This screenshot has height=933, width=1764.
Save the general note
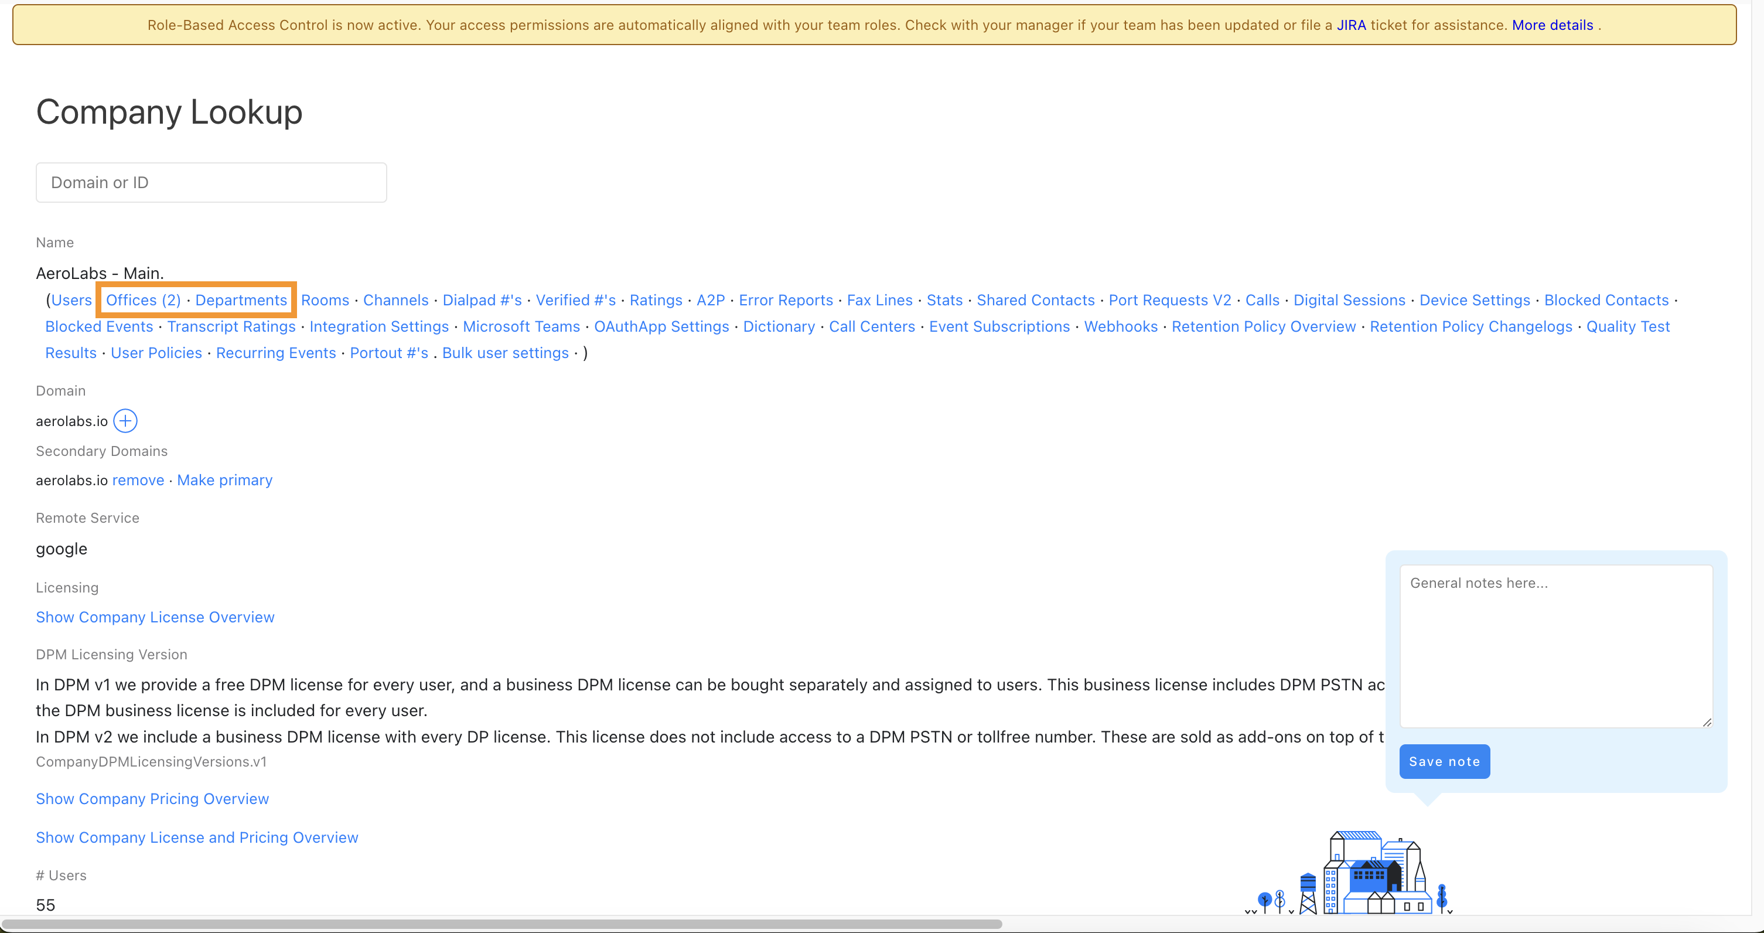1444,761
